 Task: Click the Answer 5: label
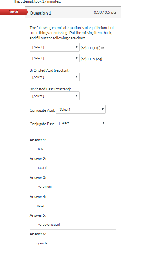(x=38, y=215)
